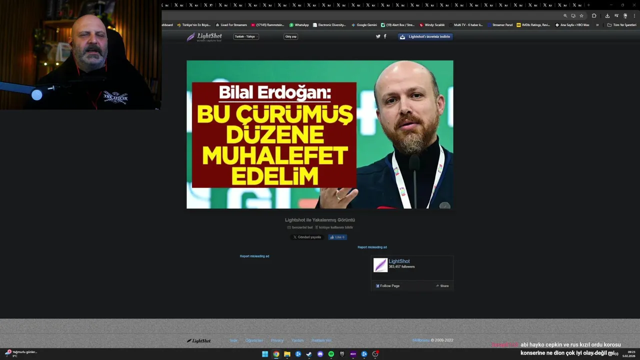Open LightShot's Twitter bird icon

(x=378, y=36)
